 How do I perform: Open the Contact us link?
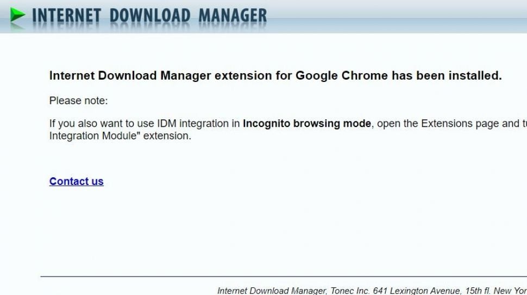tap(76, 181)
